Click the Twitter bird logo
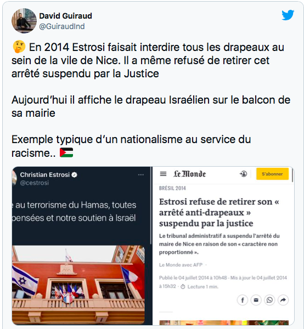304x329 pixels. [x=288, y=15]
